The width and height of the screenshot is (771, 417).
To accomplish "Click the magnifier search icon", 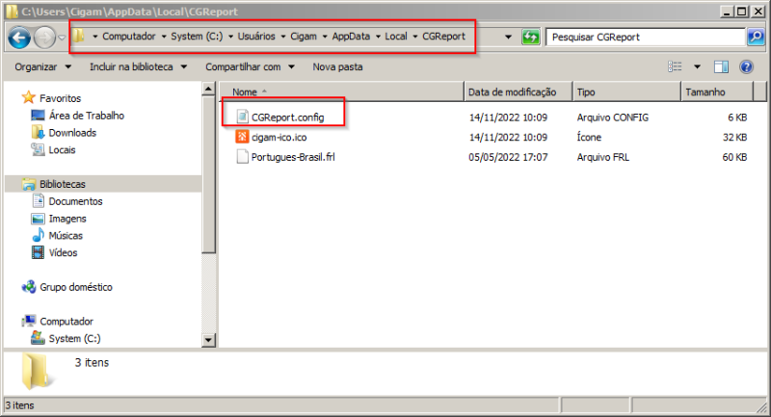I will 756,37.
